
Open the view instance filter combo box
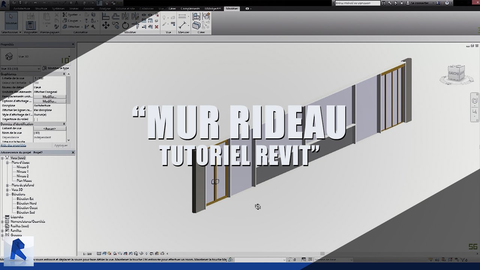point(21,69)
